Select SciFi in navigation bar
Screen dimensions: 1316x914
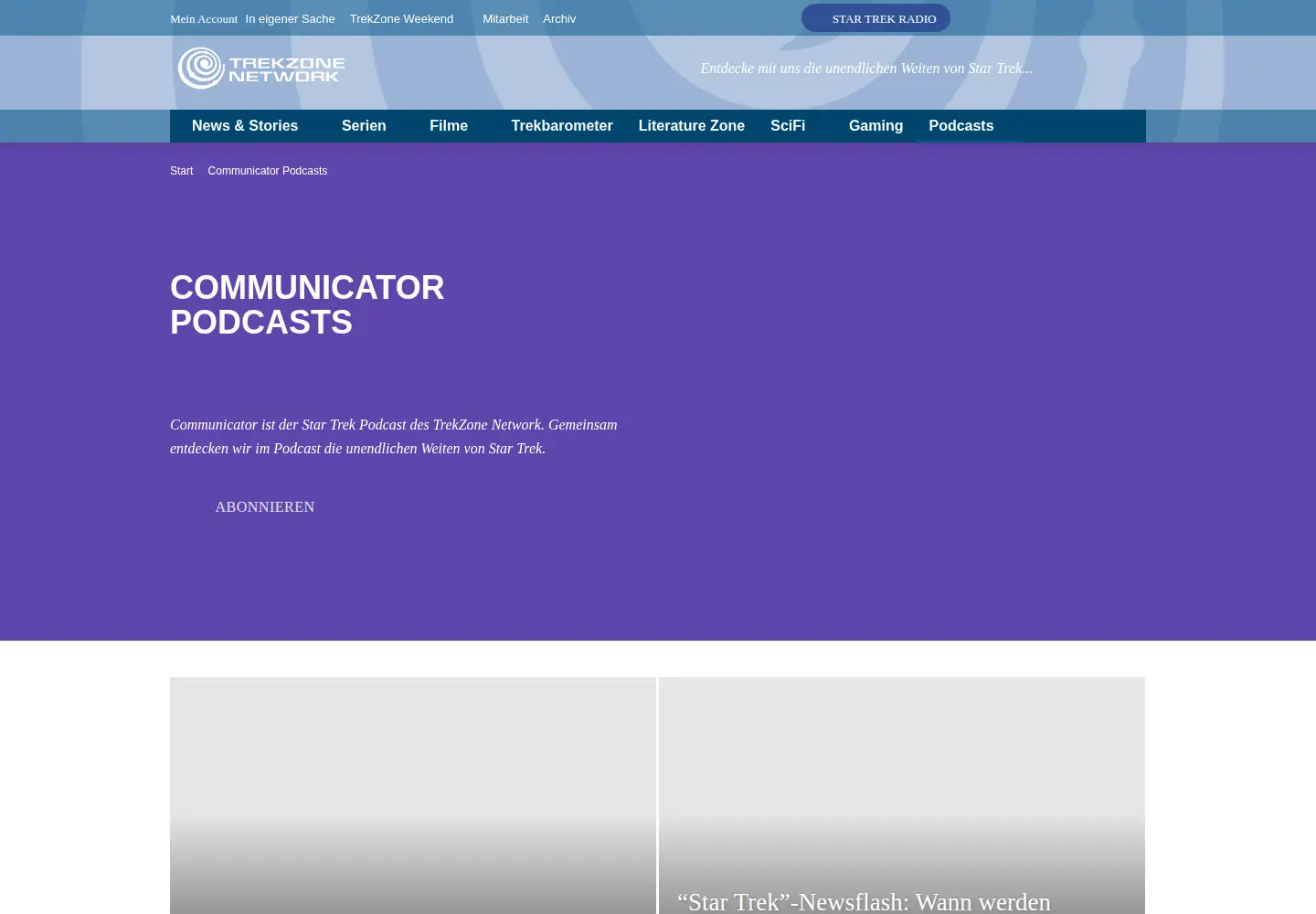(788, 126)
